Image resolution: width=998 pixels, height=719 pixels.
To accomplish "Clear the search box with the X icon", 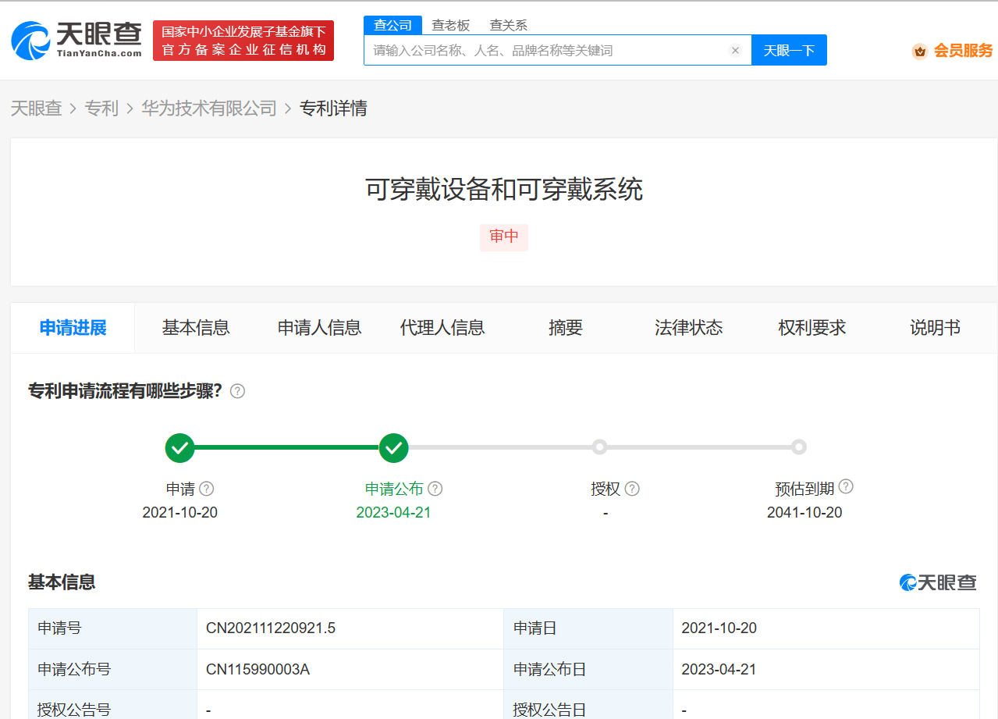I will point(735,50).
